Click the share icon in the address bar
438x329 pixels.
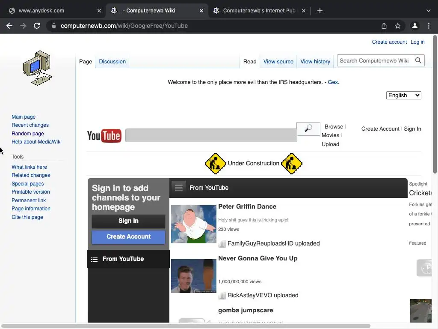pos(384,26)
